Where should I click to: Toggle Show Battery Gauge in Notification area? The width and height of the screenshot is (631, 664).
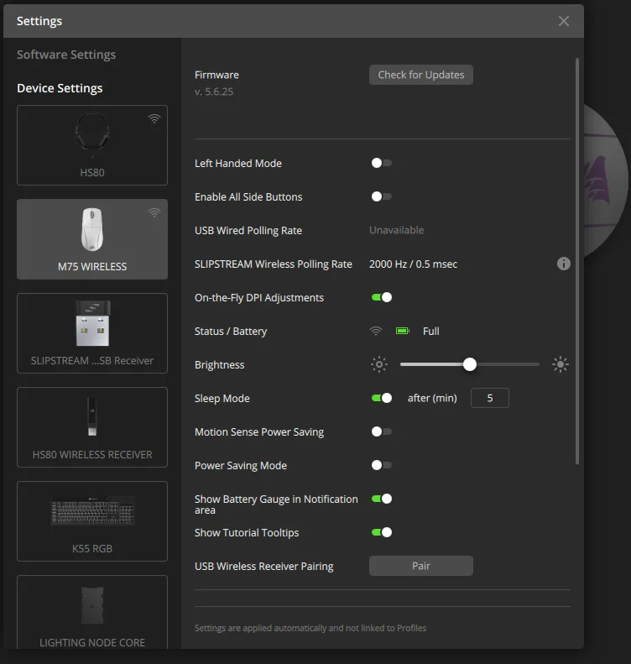tap(381, 499)
